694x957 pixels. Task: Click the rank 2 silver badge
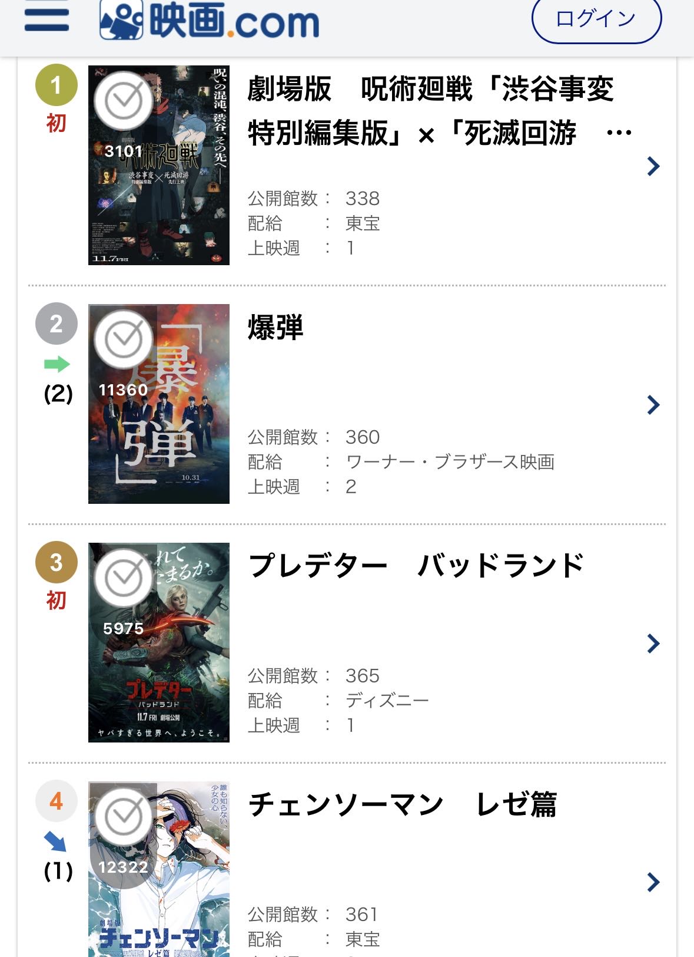[x=57, y=324]
